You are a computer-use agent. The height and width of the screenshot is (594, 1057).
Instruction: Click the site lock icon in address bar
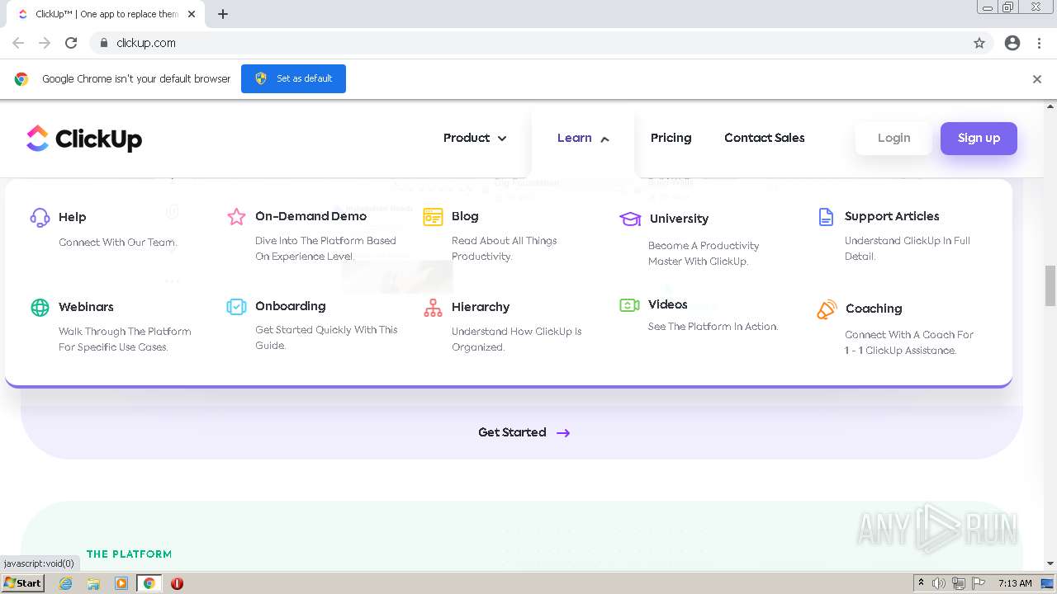click(103, 43)
